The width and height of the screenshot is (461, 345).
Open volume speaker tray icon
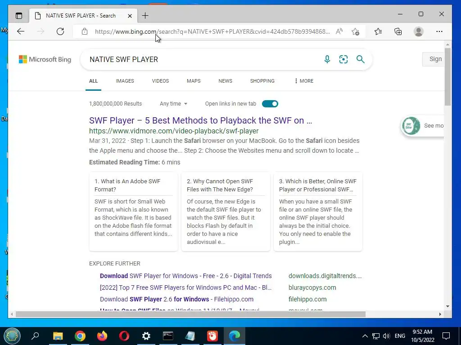[386, 336]
